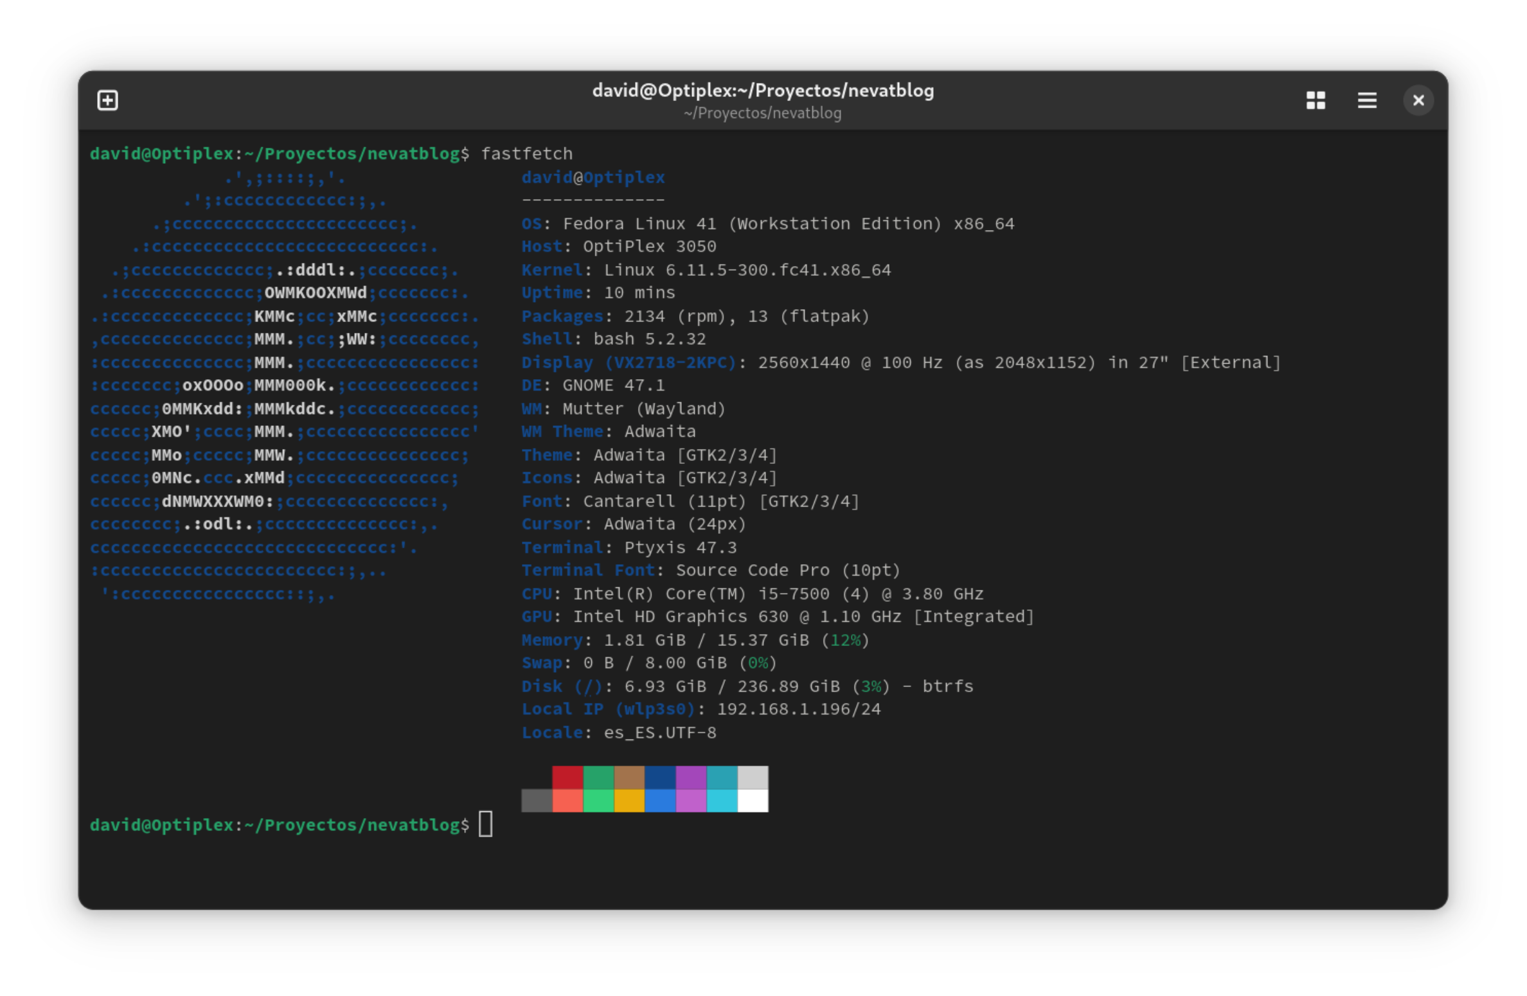Click the WM Theme line Adwaita
The width and height of the screenshot is (1527, 996).
click(609, 432)
